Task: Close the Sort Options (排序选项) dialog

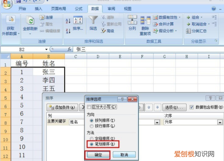Action: click(132, 99)
